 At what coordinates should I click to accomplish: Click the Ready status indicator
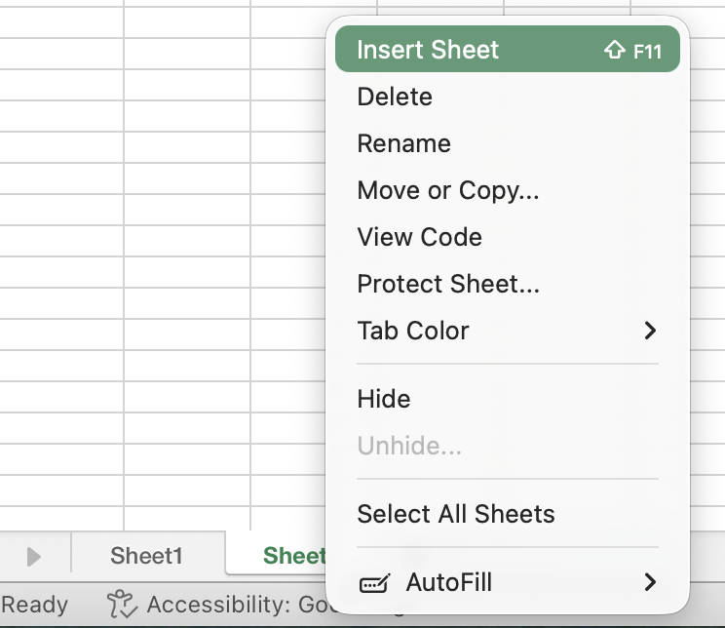tap(34, 605)
